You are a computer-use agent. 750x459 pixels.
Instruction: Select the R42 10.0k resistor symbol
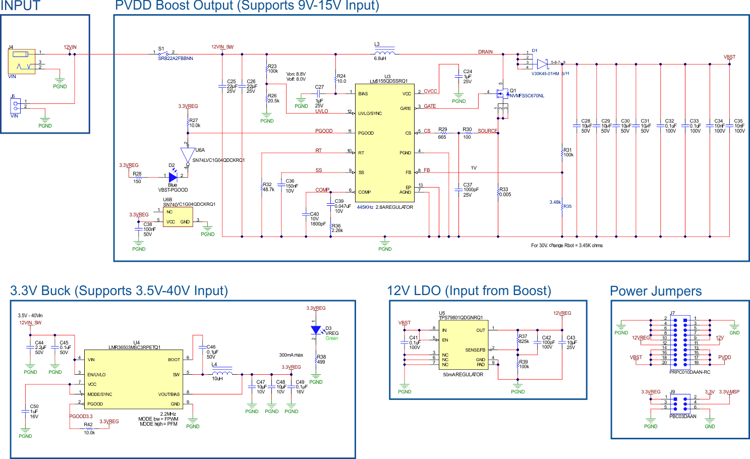tap(89, 429)
